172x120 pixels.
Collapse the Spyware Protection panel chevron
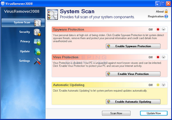point(163,29)
